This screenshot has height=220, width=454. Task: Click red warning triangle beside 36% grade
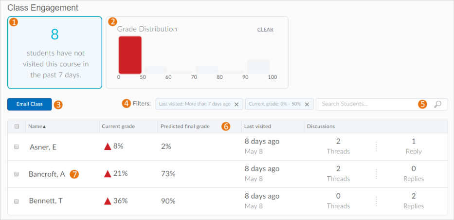[108, 201]
